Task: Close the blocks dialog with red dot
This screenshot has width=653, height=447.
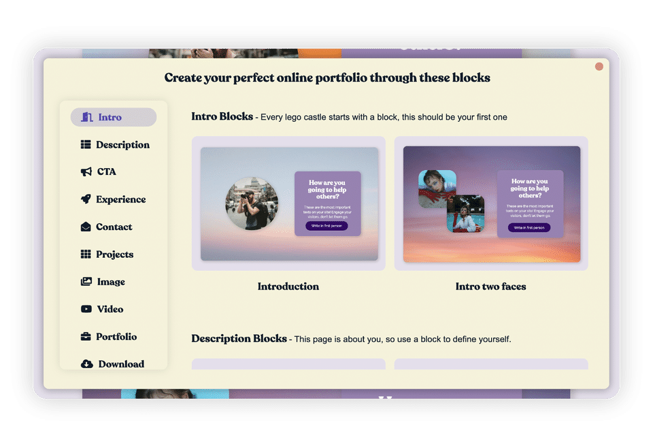Action: point(599,67)
